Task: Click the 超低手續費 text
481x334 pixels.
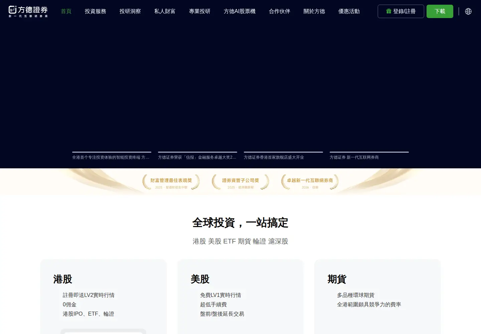Action: 213,305
